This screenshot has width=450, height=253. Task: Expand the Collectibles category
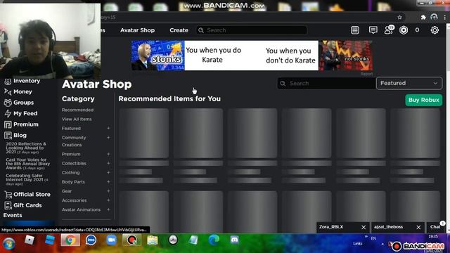[x=108, y=163]
